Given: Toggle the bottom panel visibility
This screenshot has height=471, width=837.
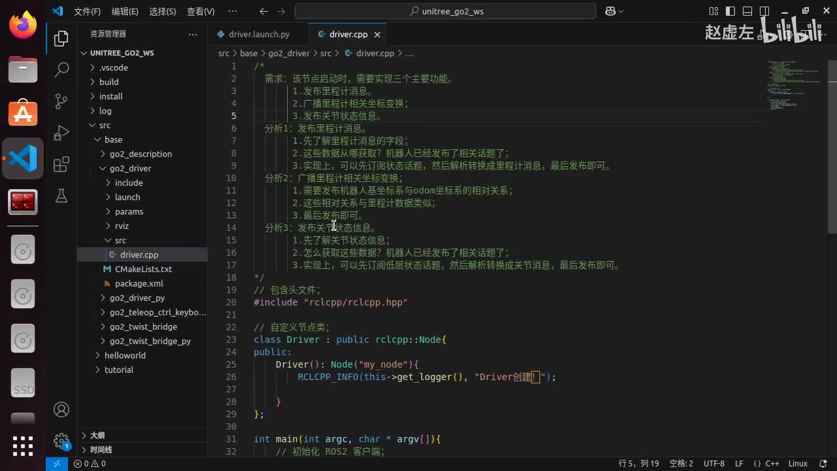Looking at the screenshot, I should tap(747, 11).
